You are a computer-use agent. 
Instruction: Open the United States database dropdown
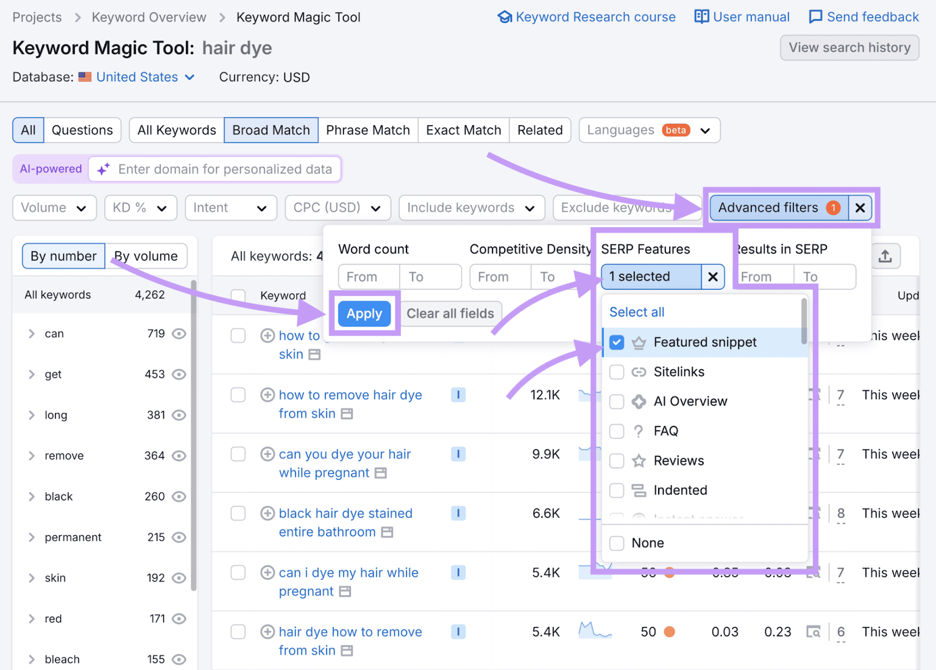pyautogui.click(x=144, y=77)
